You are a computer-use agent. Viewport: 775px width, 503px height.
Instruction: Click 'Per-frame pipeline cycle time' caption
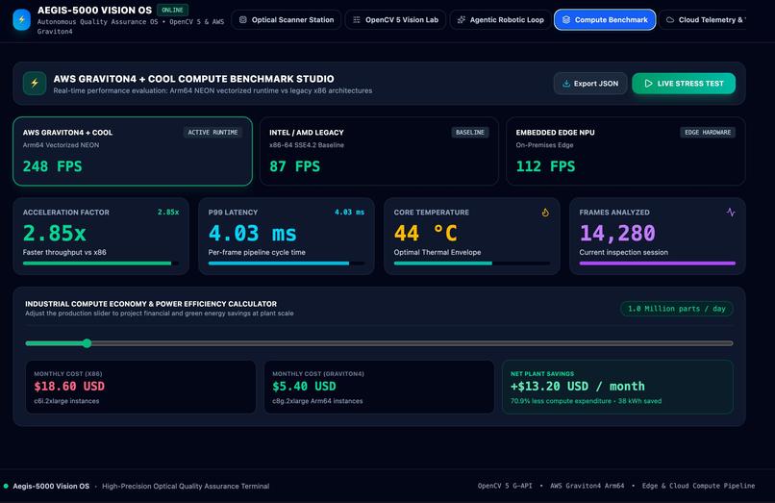pyautogui.click(x=257, y=252)
